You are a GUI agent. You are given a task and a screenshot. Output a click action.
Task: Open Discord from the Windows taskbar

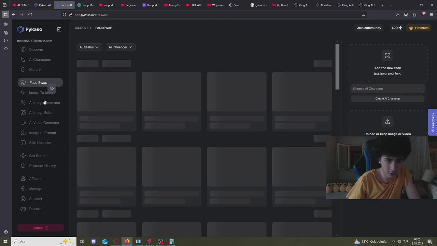pyautogui.click(x=94, y=242)
